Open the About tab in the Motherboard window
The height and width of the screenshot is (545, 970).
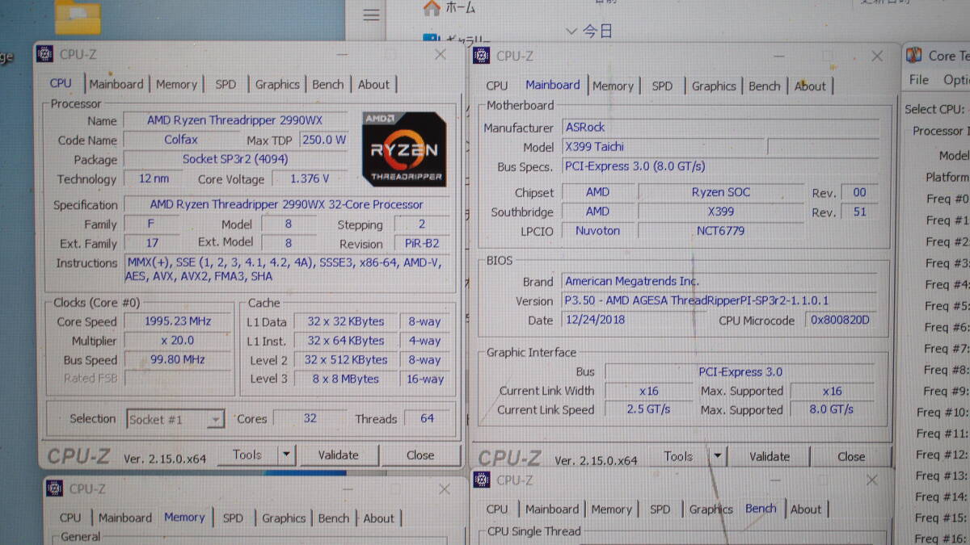810,86
